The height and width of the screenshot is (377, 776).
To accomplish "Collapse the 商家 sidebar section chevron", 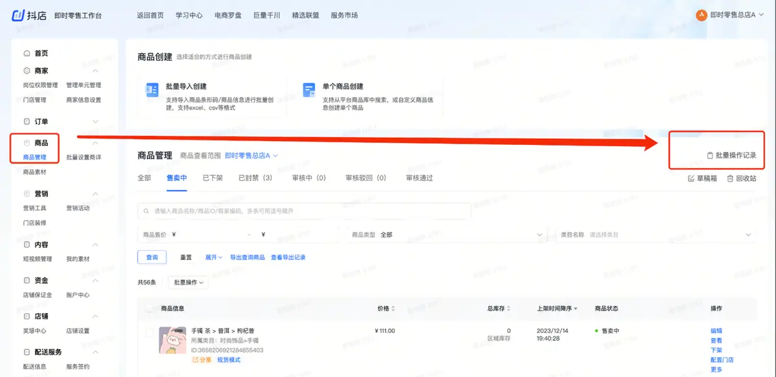I will (96, 70).
